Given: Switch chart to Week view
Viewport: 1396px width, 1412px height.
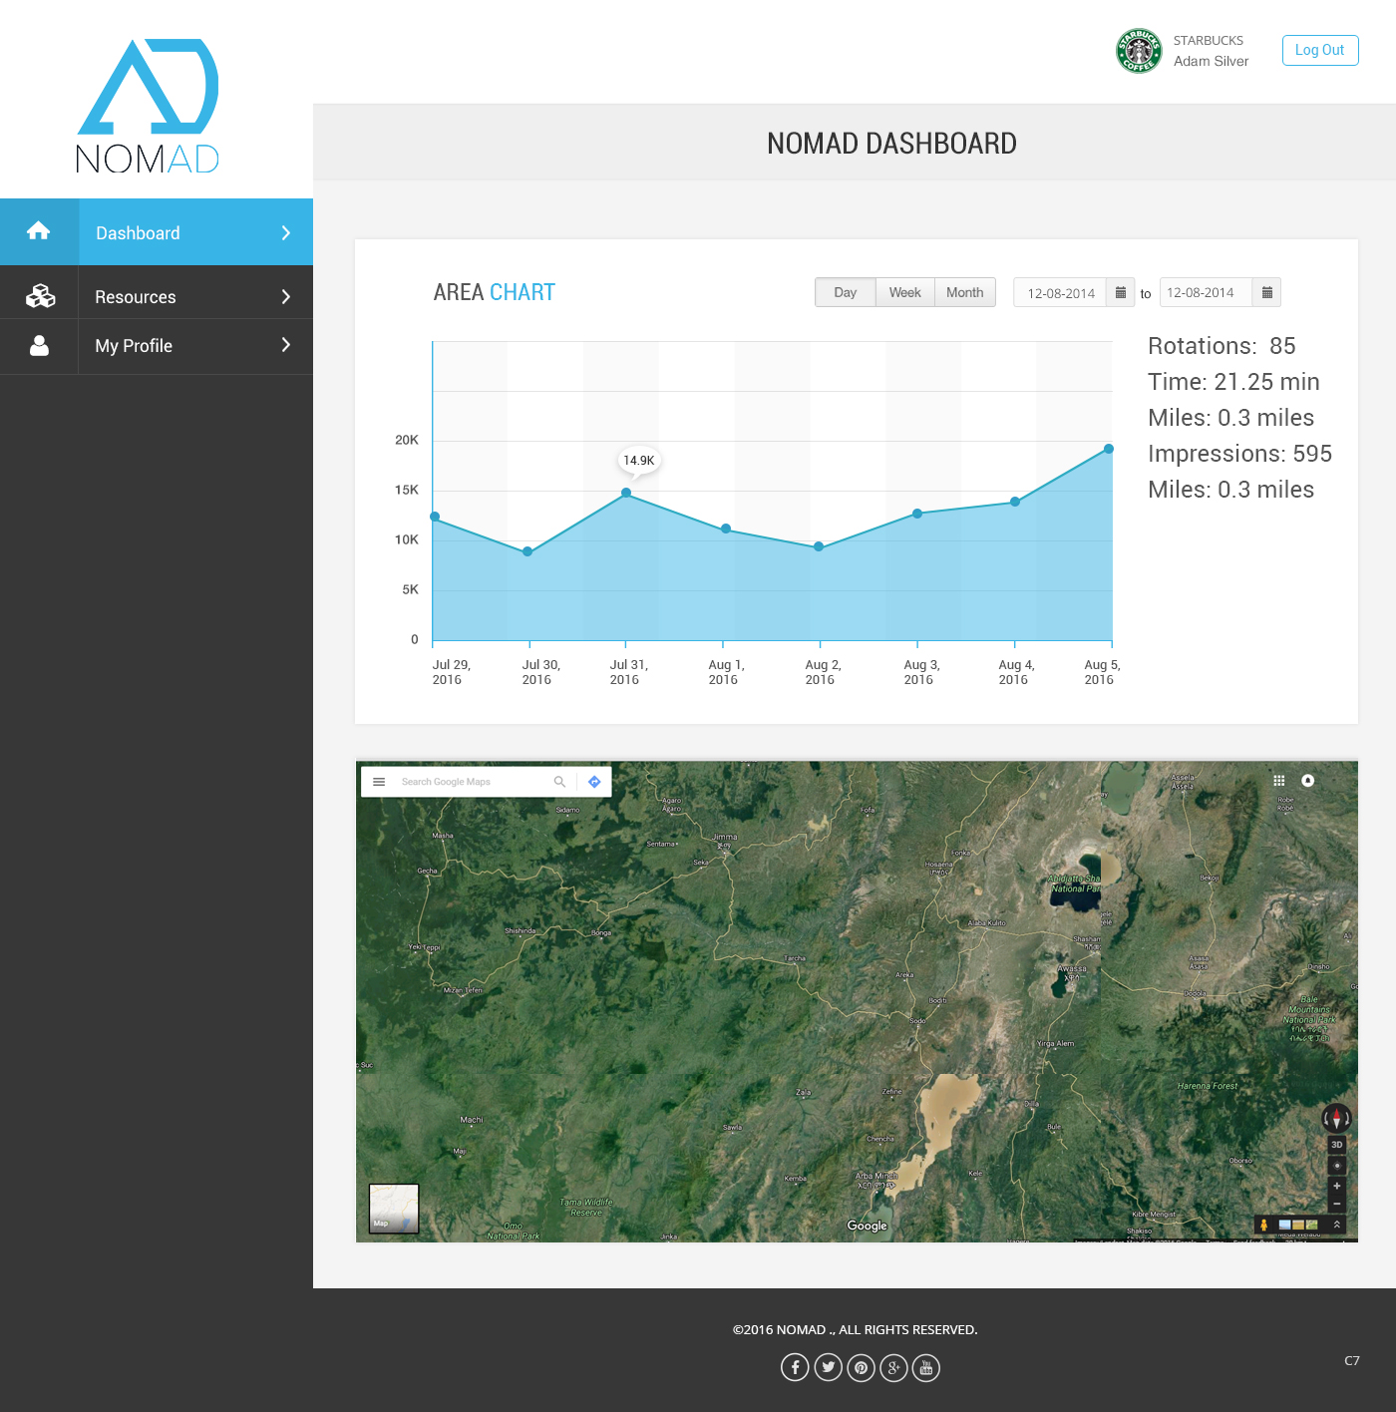Looking at the screenshot, I should point(904,292).
